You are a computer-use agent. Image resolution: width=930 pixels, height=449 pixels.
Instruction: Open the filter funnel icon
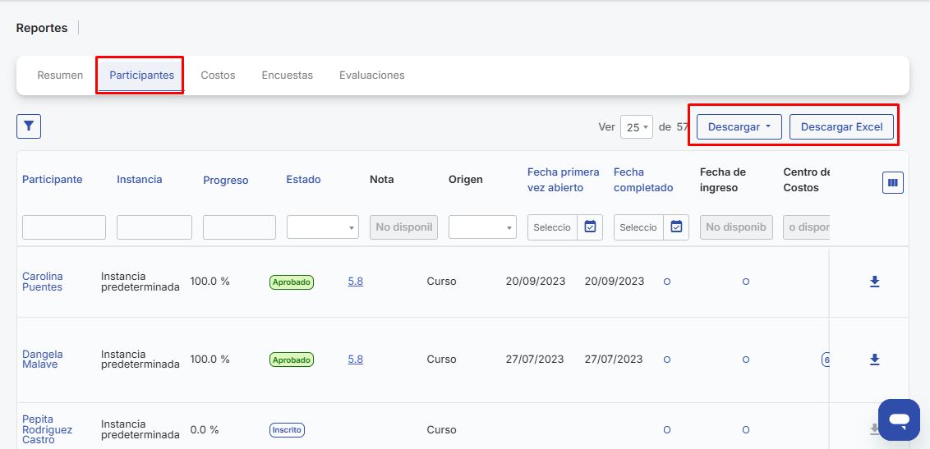29,126
